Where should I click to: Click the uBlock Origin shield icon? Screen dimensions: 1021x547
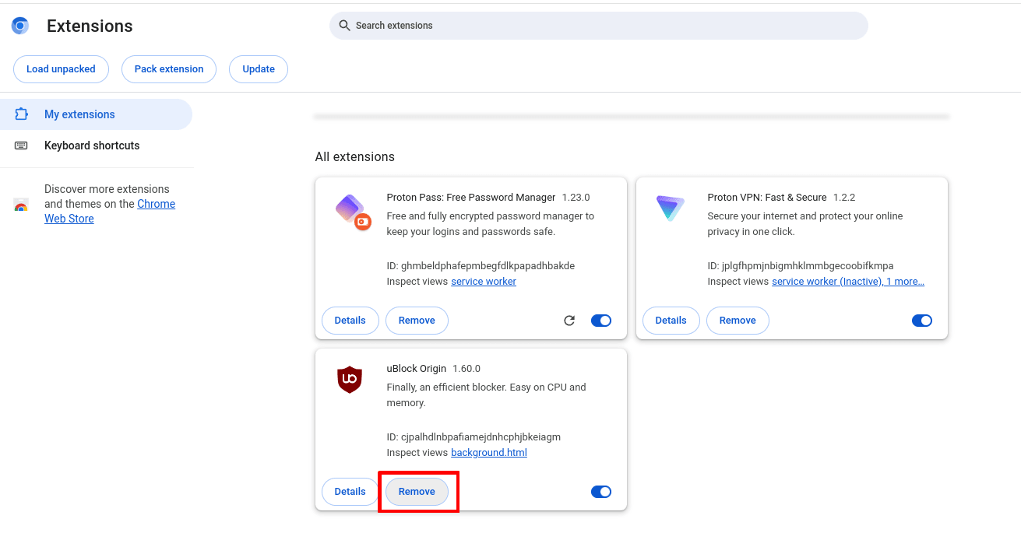tap(350, 380)
